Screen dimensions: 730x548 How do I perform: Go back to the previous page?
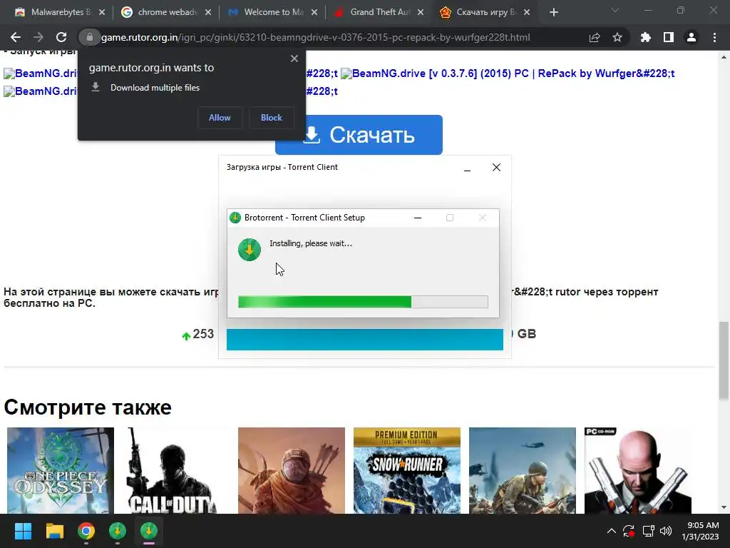click(16, 37)
